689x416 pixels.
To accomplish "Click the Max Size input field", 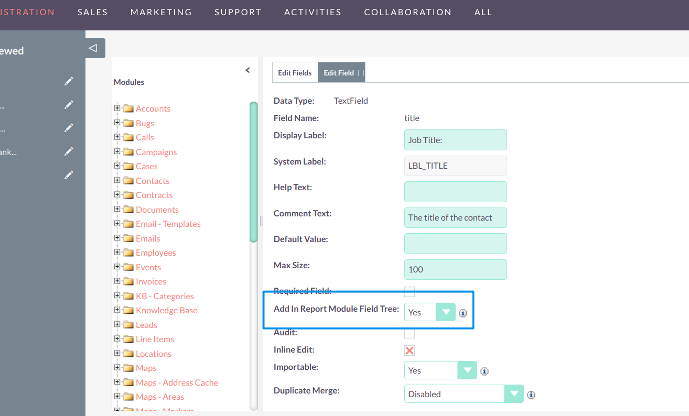I will 456,269.
